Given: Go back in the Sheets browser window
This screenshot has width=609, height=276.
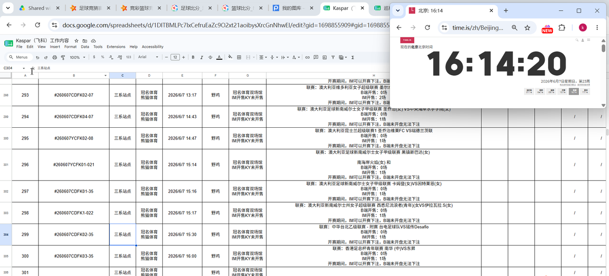Looking at the screenshot, I should [x=9, y=25].
